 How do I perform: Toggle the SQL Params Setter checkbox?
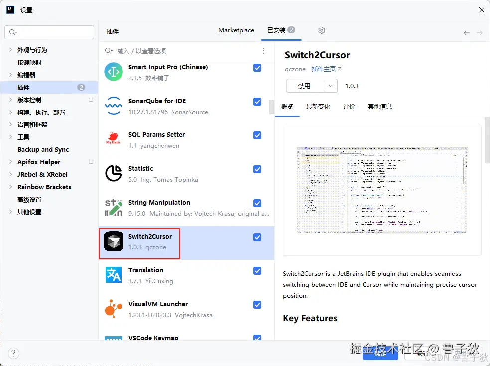pyautogui.click(x=257, y=135)
